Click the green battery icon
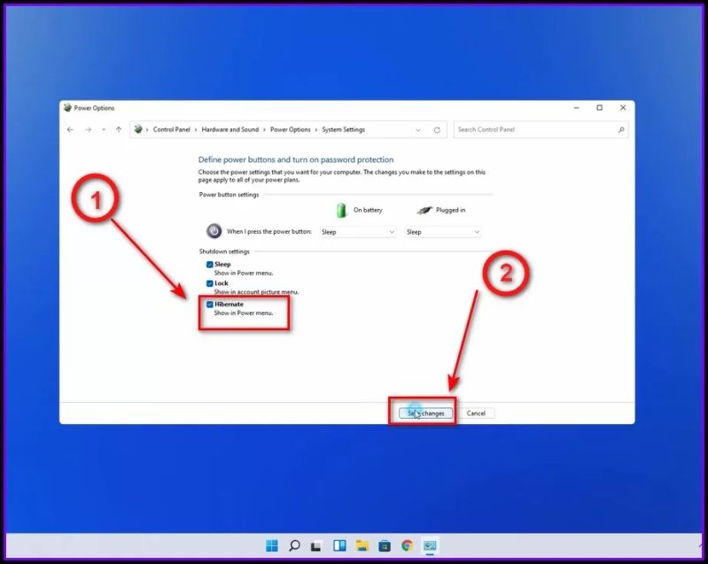The width and height of the screenshot is (708, 564). tap(341, 210)
